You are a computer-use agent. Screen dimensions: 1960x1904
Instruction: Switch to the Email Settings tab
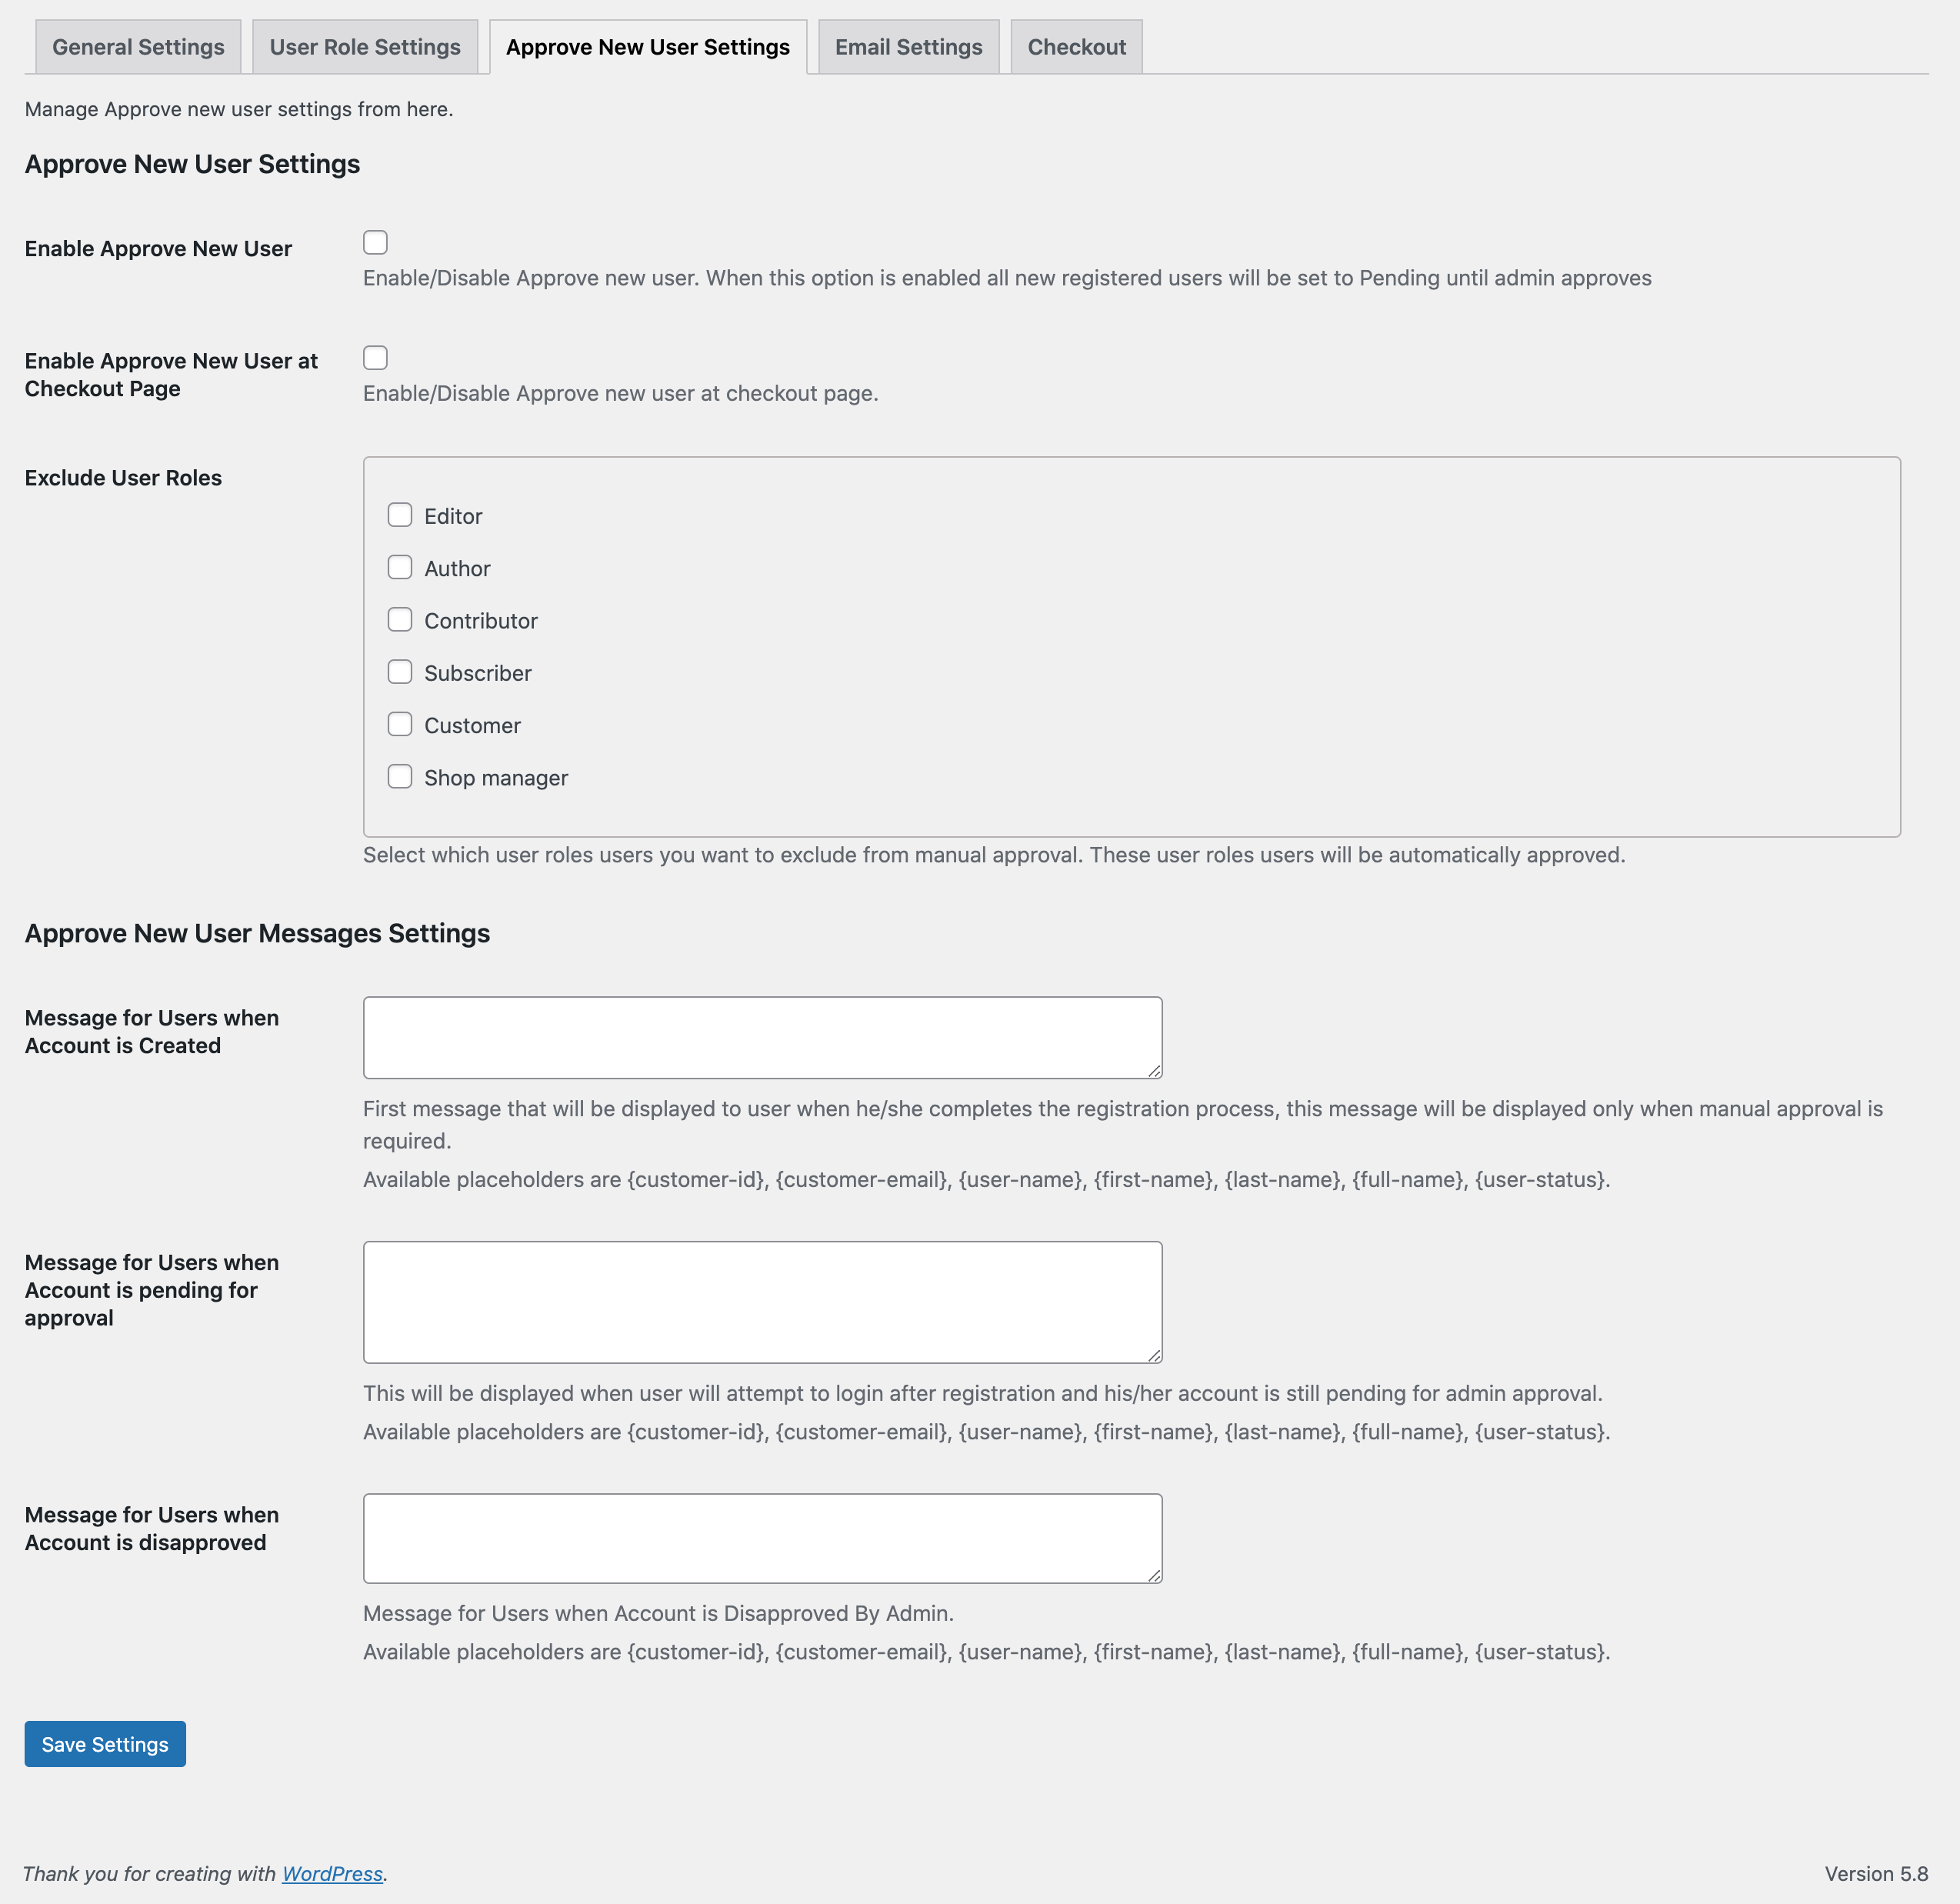(x=908, y=46)
